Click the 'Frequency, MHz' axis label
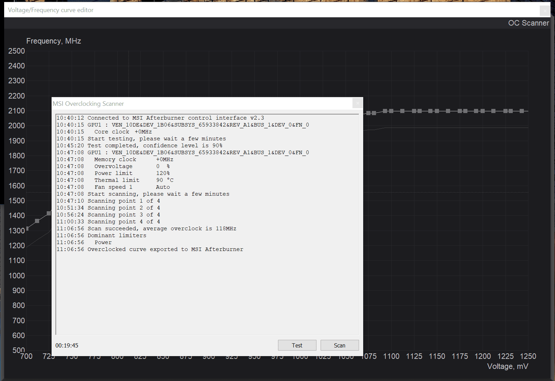 pos(54,41)
